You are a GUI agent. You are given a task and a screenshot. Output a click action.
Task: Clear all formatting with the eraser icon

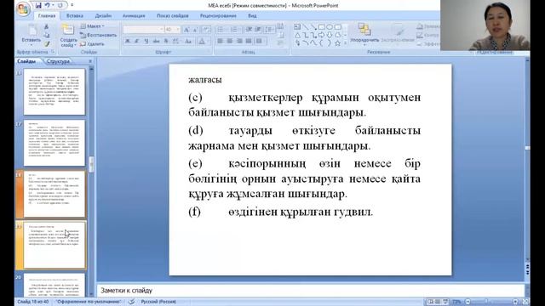tap(206, 30)
